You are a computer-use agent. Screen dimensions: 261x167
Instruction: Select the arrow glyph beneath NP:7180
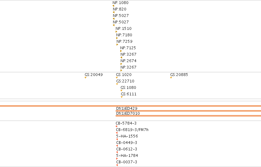click(117, 38)
